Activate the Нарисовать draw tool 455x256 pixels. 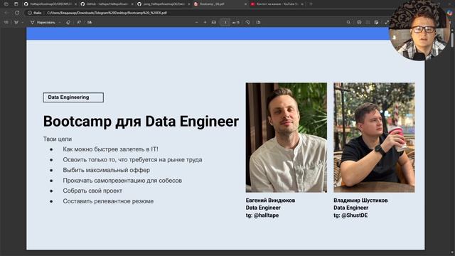[43, 22]
